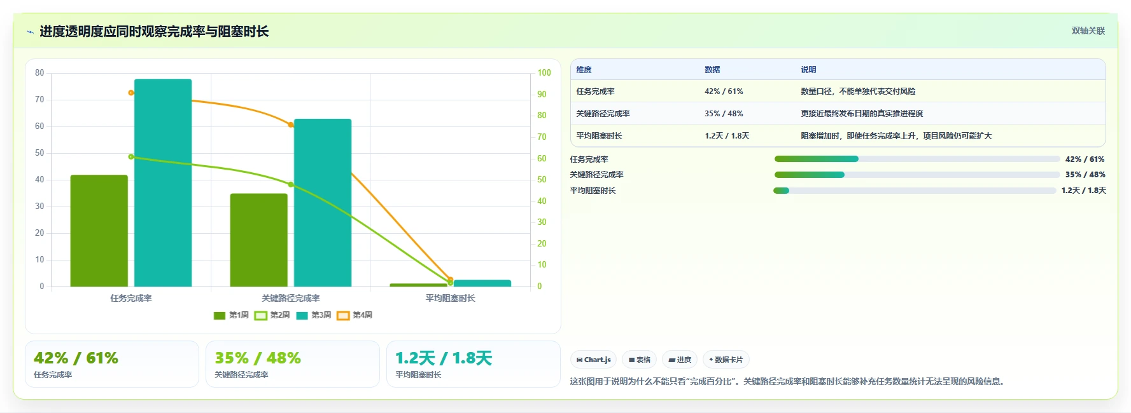Click the 关键路径完成率 progress bar
The image size is (1131, 413).
tap(917, 175)
